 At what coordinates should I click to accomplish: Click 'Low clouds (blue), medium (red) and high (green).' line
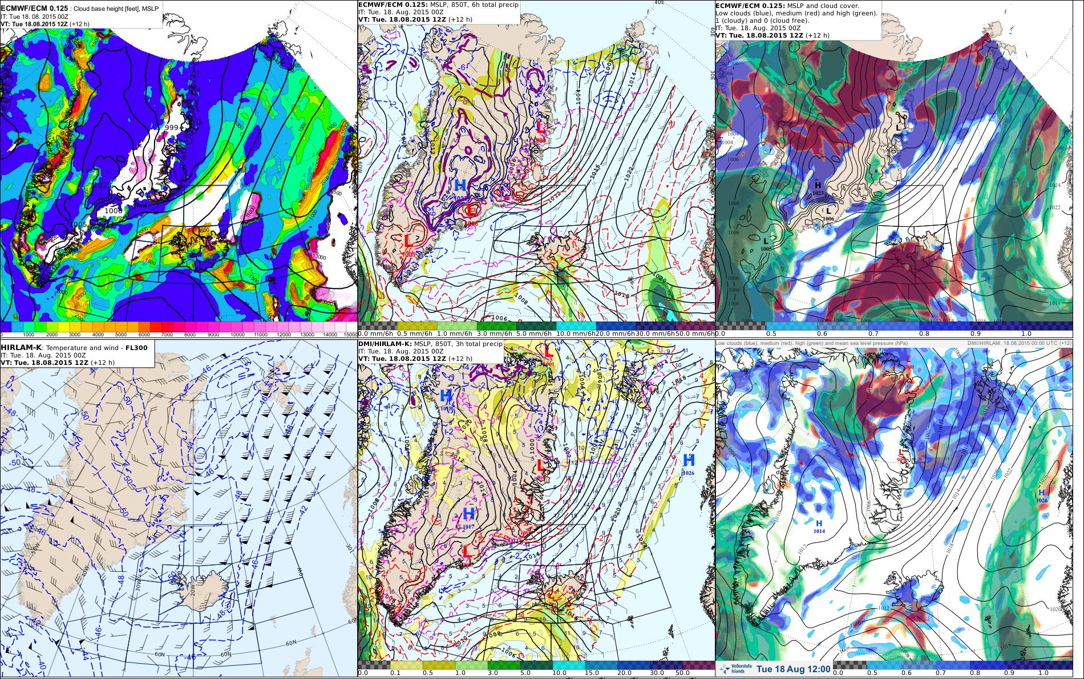(796, 13)
